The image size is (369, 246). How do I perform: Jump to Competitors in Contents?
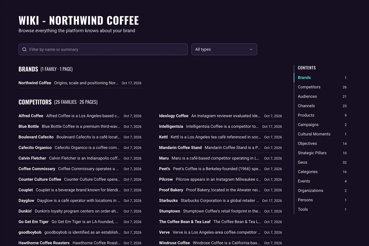click(322, 87)
